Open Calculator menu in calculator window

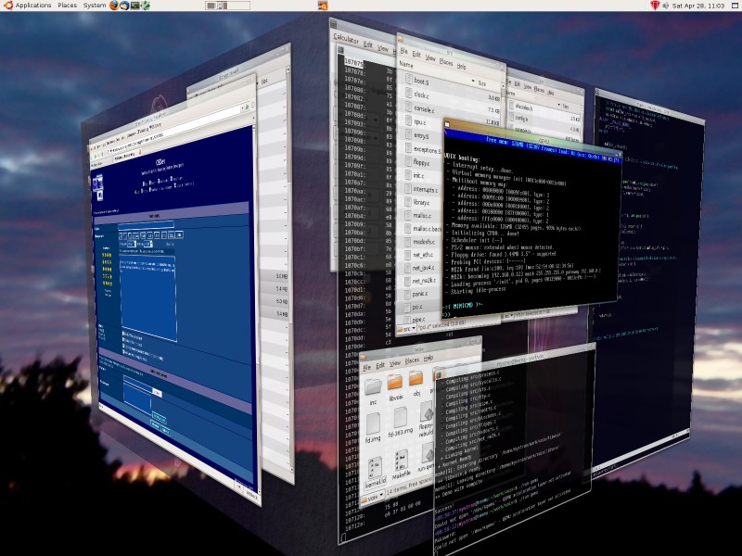coord(346,39)
